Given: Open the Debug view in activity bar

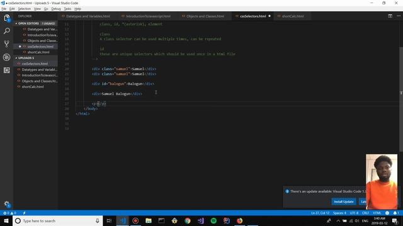Looking at the screenshot, I should point(7,57).
